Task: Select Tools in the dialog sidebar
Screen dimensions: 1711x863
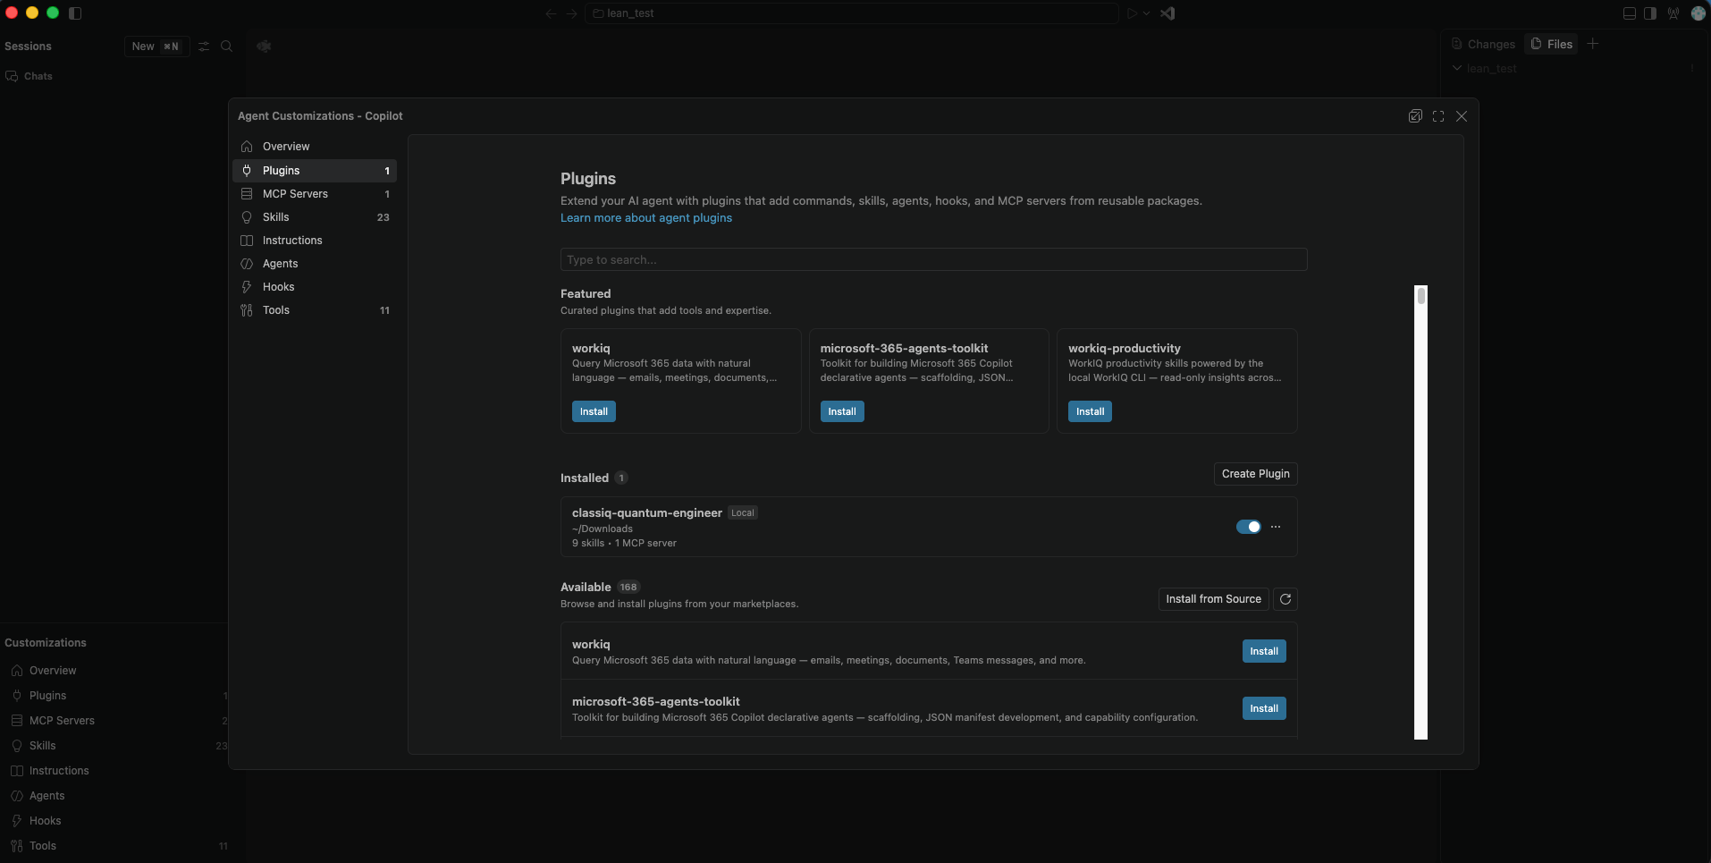Action: tap(315, 310)
